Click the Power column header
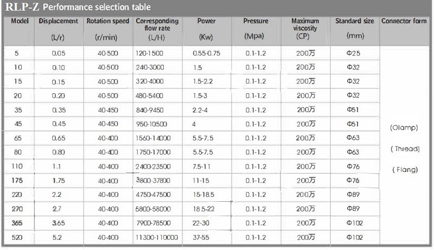This screenshot has width=434, height=250. pyautogui.click(x=206, y=21)
